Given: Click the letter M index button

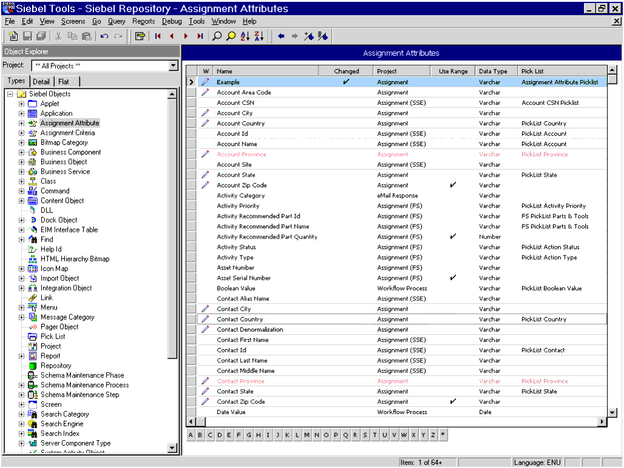Looking at the screenshot, I should [x=307, y=435].
